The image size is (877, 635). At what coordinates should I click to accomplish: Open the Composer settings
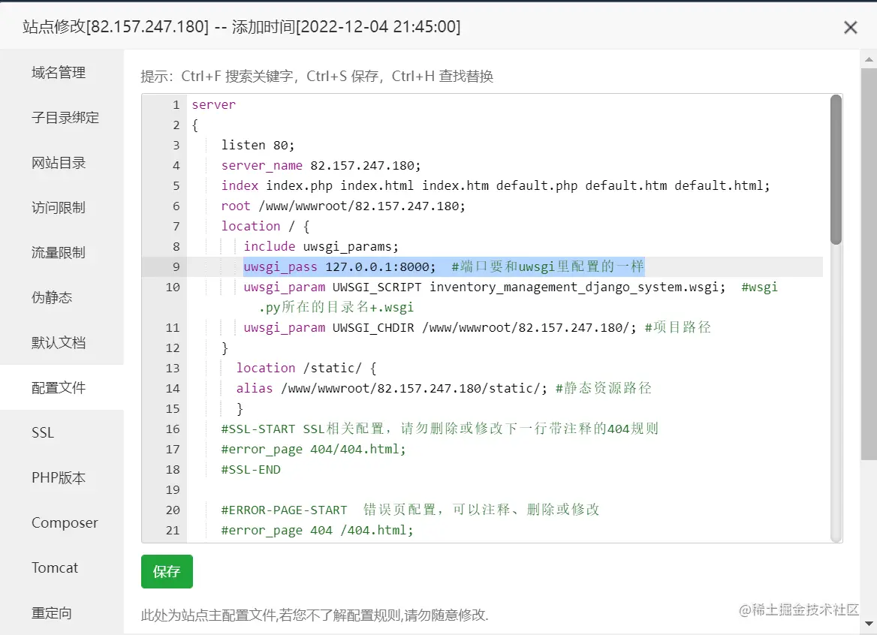coord(63,522)
